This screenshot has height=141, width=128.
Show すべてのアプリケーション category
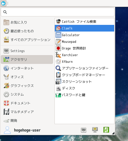[x=27, y=40]
